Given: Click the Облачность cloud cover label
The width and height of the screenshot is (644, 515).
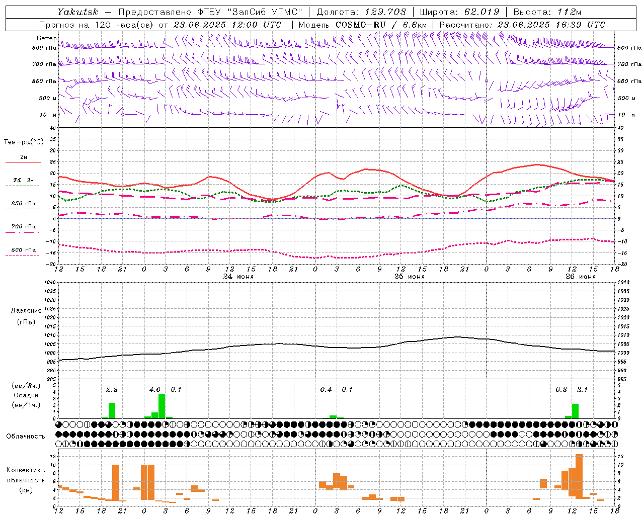Looking at the screenshot, I should 26,436.
